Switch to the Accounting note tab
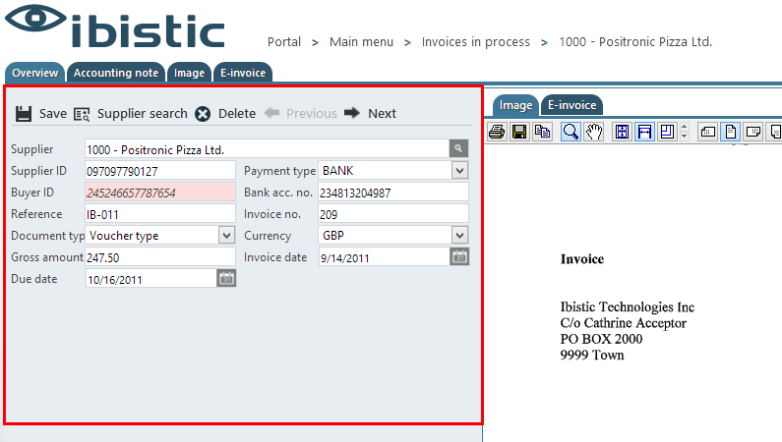 [x=116, y=73]
